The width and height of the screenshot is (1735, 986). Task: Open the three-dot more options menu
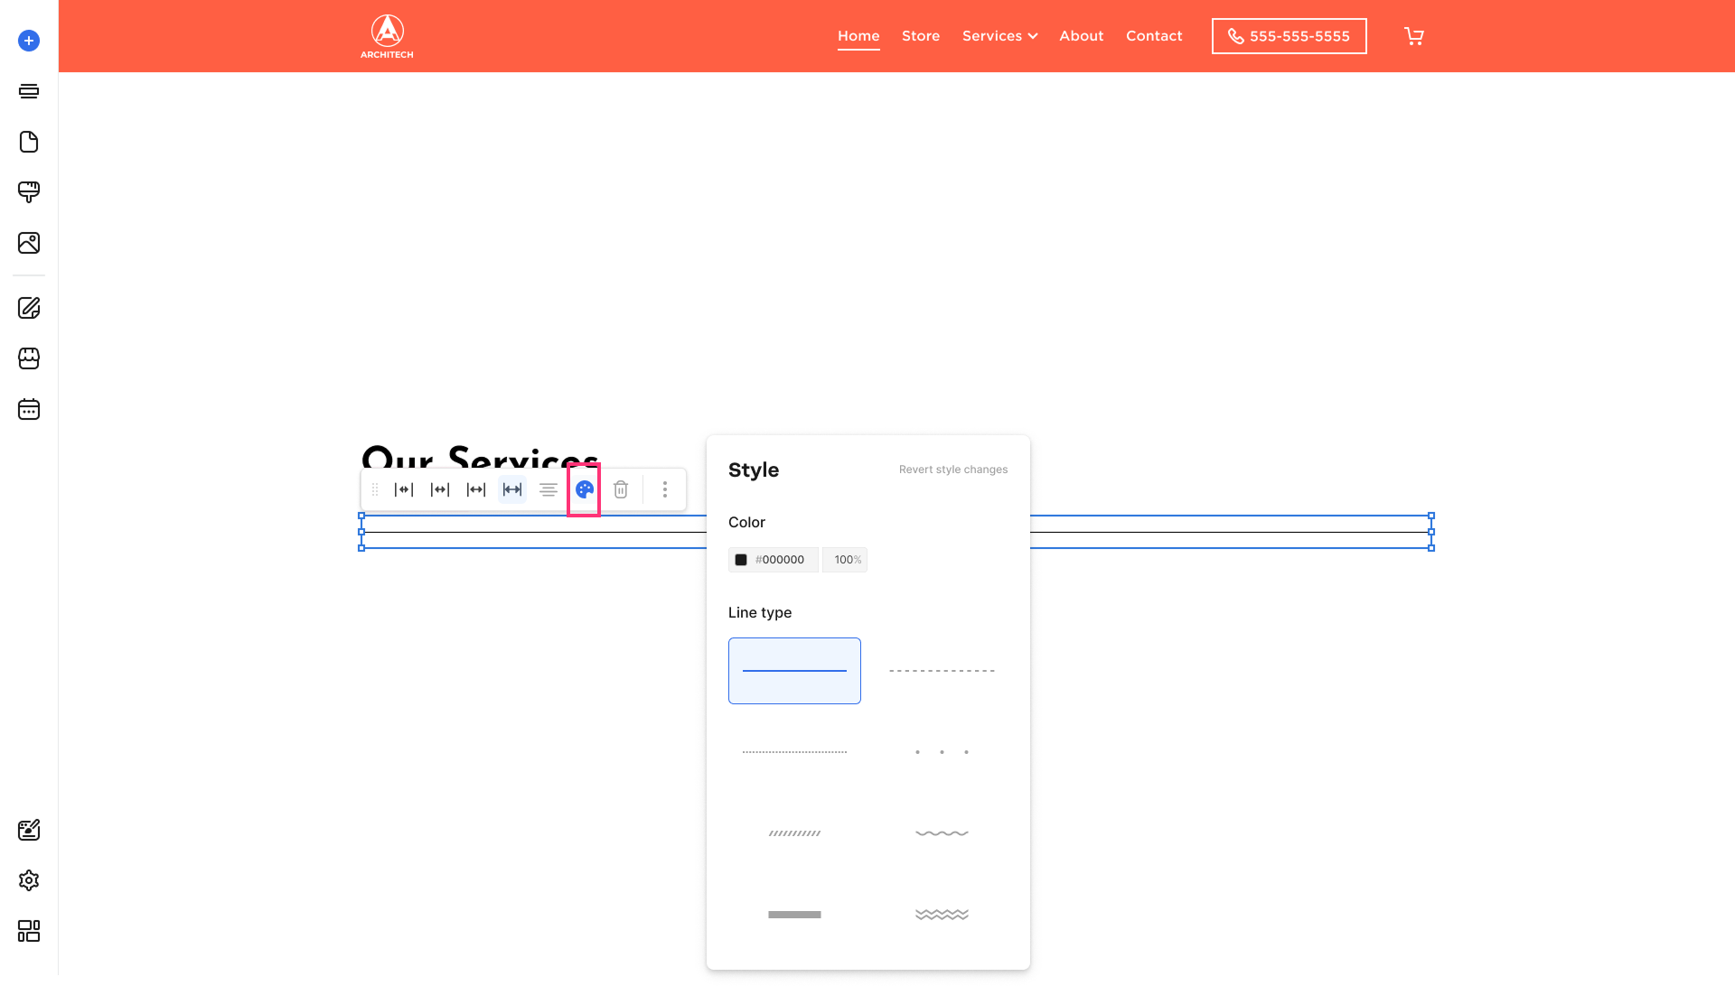(665, 489)
